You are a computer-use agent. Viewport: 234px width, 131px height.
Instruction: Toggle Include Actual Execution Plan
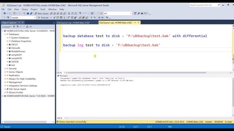(x=69, y=17)
